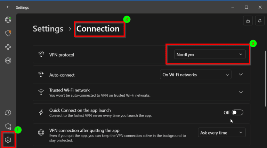Image resolution: width=267 pixels, height=148 pixels.
Task: Go to Settings breadcrumb link
Action: tap(48, 29)
